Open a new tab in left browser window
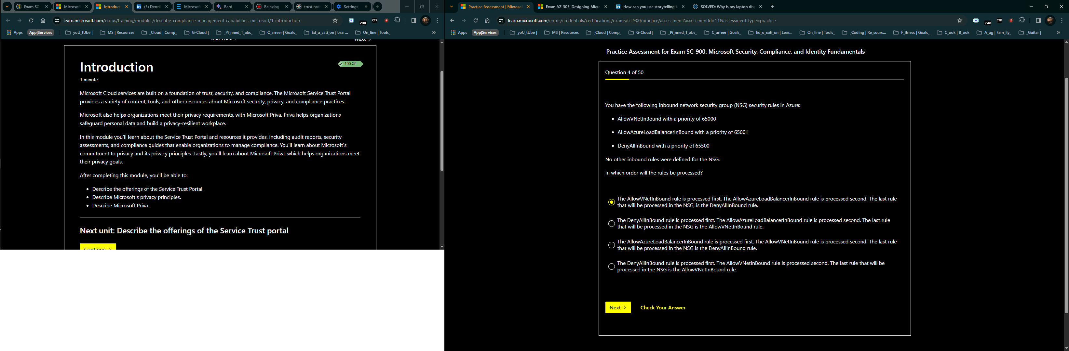The height and width of the screenshot is (351, 1069). [378, 6]
